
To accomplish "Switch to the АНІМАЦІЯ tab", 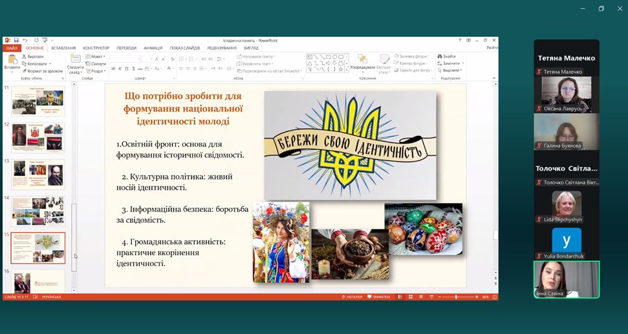I will click(153, 48).
